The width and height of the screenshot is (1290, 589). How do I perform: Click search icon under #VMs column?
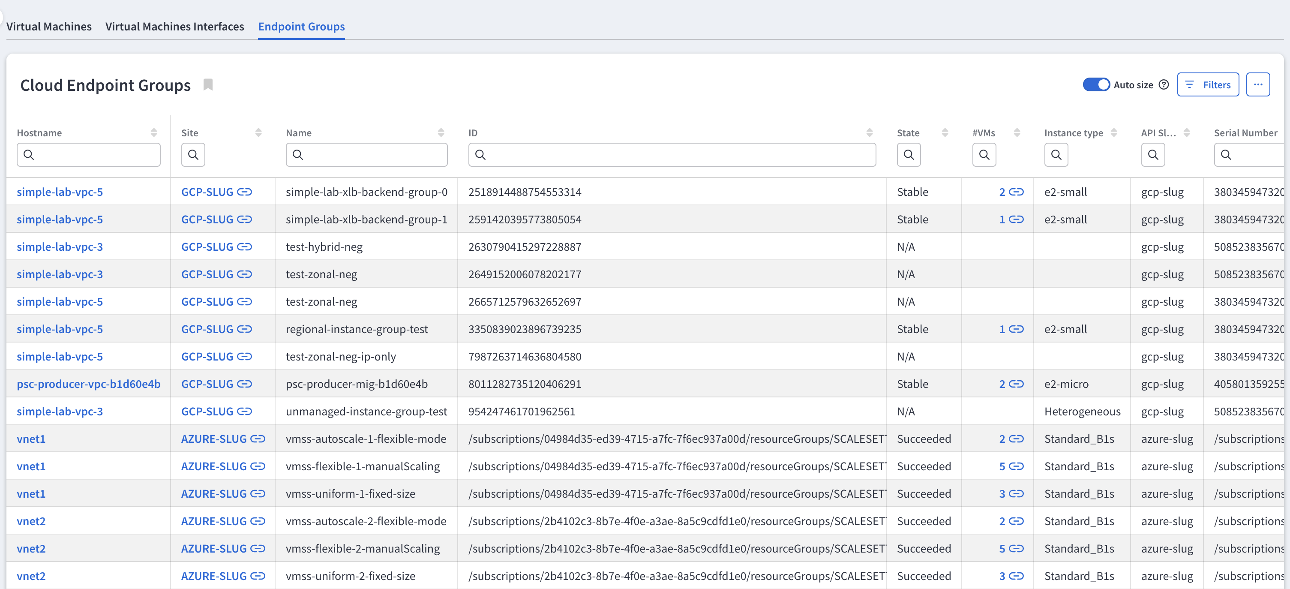coord(984,155)
